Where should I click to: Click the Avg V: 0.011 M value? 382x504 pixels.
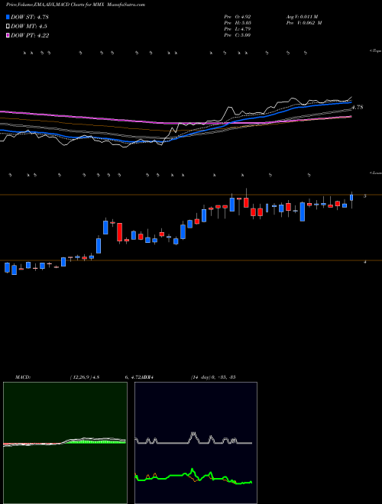302,16
